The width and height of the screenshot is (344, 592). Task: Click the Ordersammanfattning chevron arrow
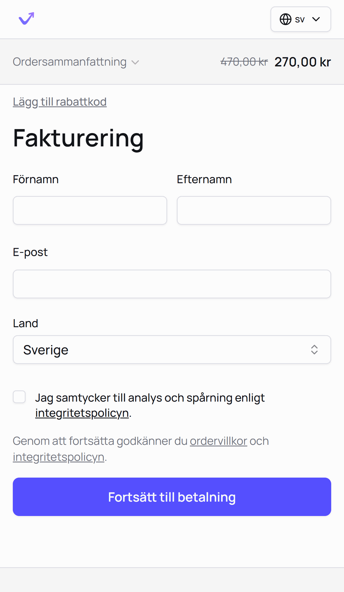135,62
